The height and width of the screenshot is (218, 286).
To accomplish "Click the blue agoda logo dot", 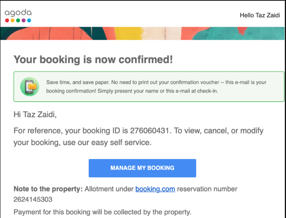I will pyautogui.click(x=29, y=20).
